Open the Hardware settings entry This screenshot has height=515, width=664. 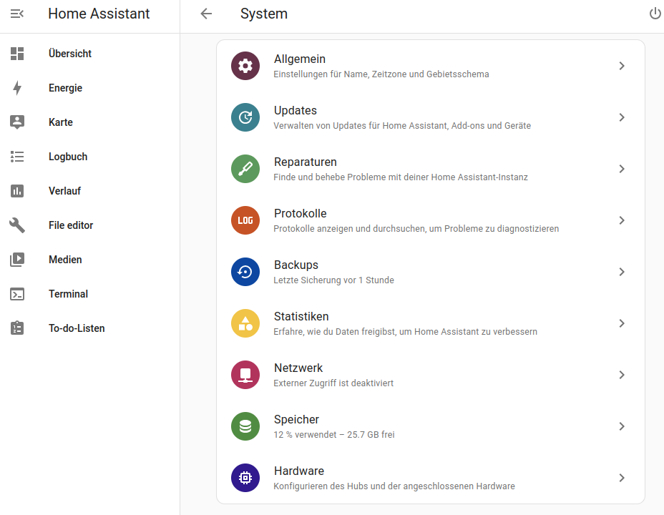[431, 478]
